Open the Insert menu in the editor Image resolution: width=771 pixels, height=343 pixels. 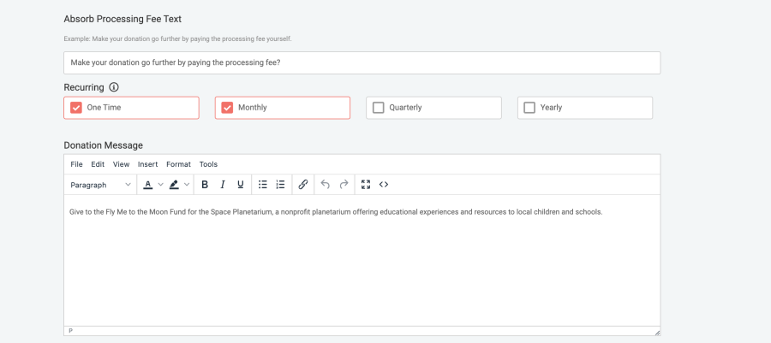click(147, 164)
